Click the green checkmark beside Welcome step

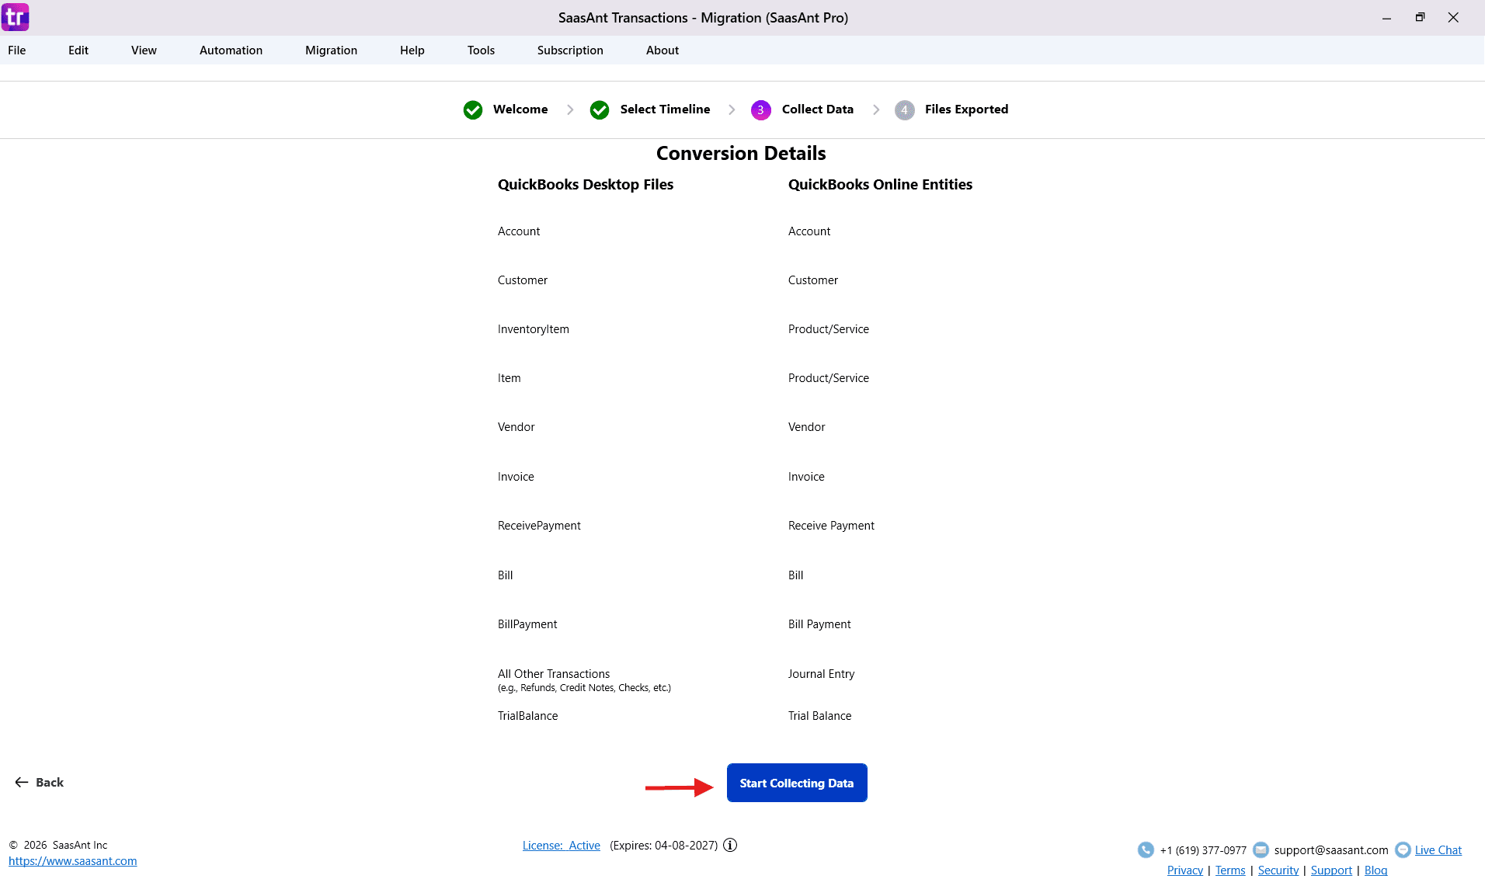(473, 109)
